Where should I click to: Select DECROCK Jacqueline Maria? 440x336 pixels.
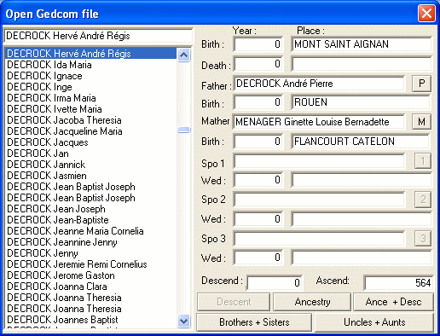[x=91, y=131]
